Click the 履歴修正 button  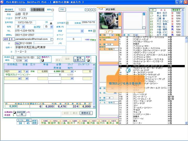pos(86,113)
